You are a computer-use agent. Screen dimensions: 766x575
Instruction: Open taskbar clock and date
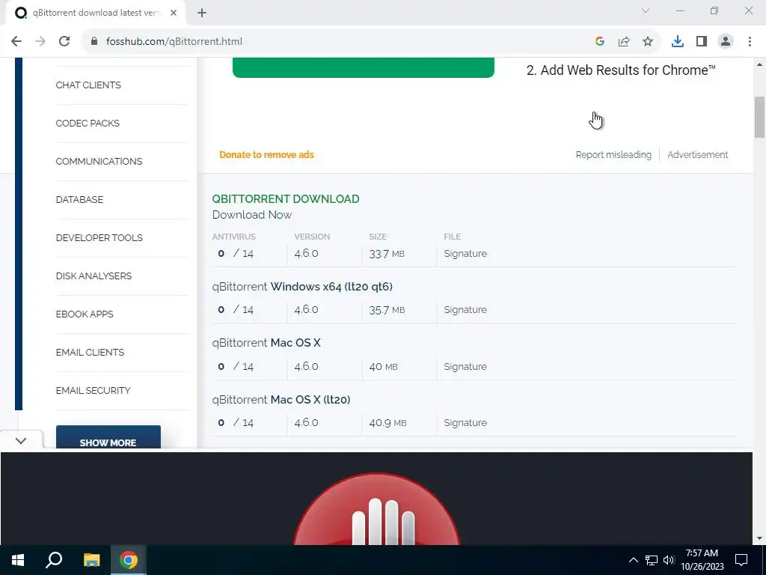pos(702,560)
